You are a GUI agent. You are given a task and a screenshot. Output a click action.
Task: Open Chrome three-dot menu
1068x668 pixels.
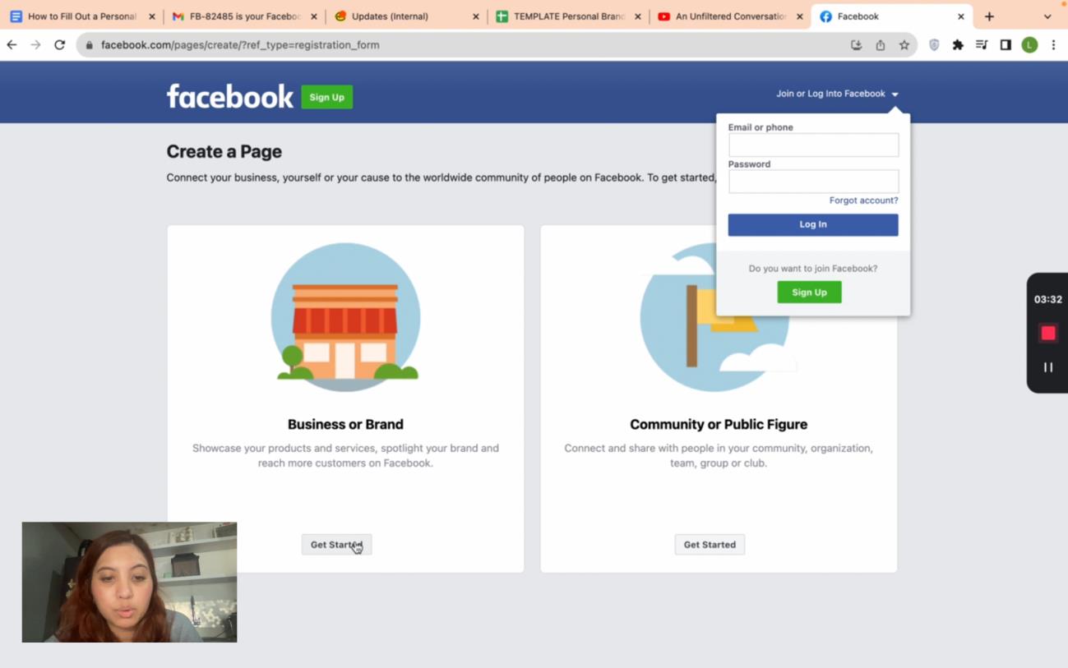coord(1053,45)
